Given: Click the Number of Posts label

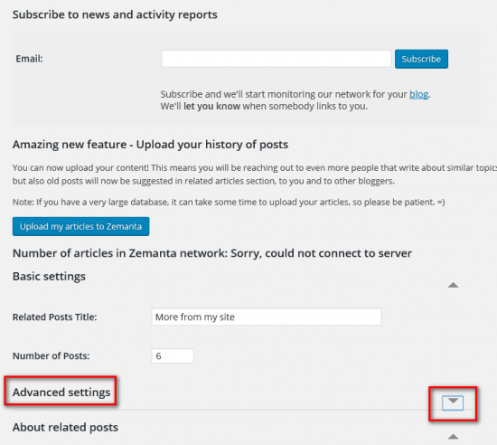Looking at the screenshot, I should [51, 355].
